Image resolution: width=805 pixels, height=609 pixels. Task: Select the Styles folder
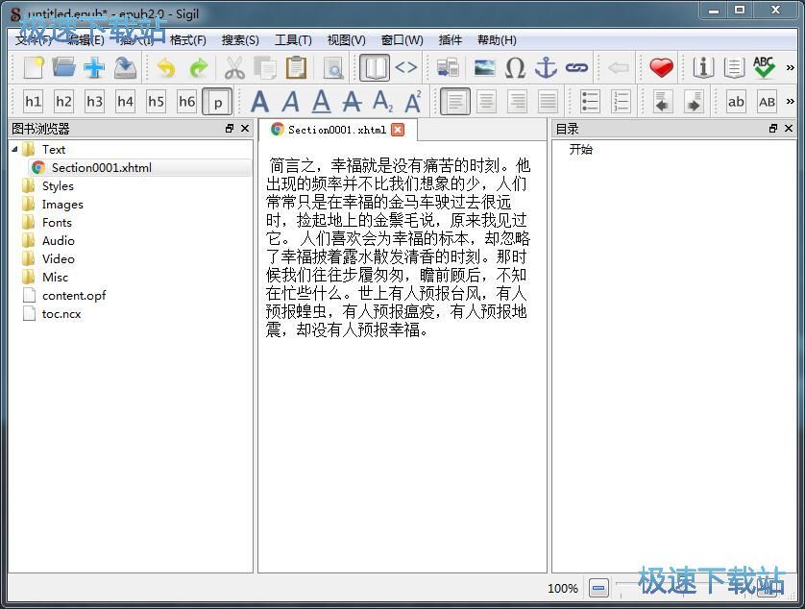(x=58, y=186)
